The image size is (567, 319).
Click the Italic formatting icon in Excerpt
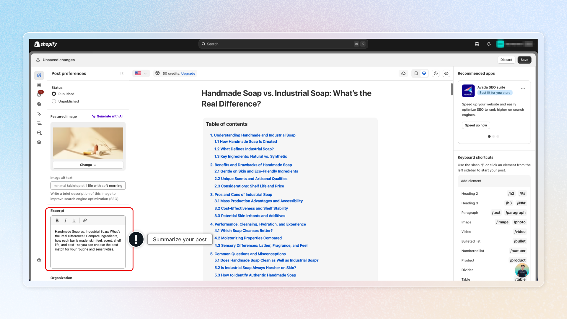[x=66, y=220]
